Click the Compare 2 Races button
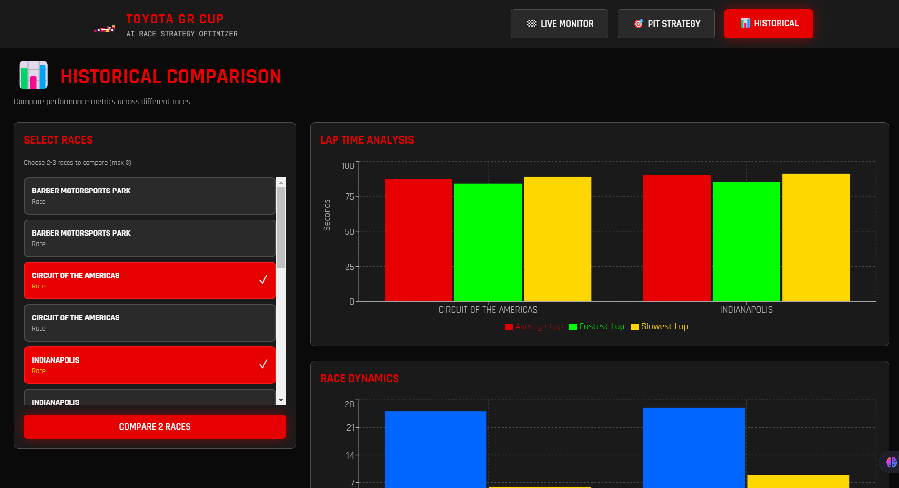Image resolution: width=899 pixels, height=488 pixels. (155, 427)
